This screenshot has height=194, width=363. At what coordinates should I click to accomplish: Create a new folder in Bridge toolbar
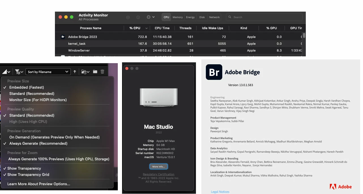[95, 72]
